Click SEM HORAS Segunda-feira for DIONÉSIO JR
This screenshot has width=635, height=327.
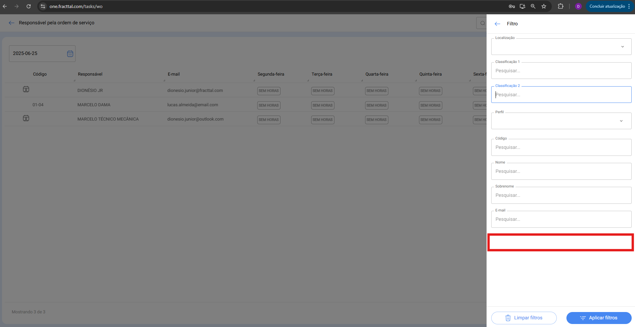click(x=269, y=91)
